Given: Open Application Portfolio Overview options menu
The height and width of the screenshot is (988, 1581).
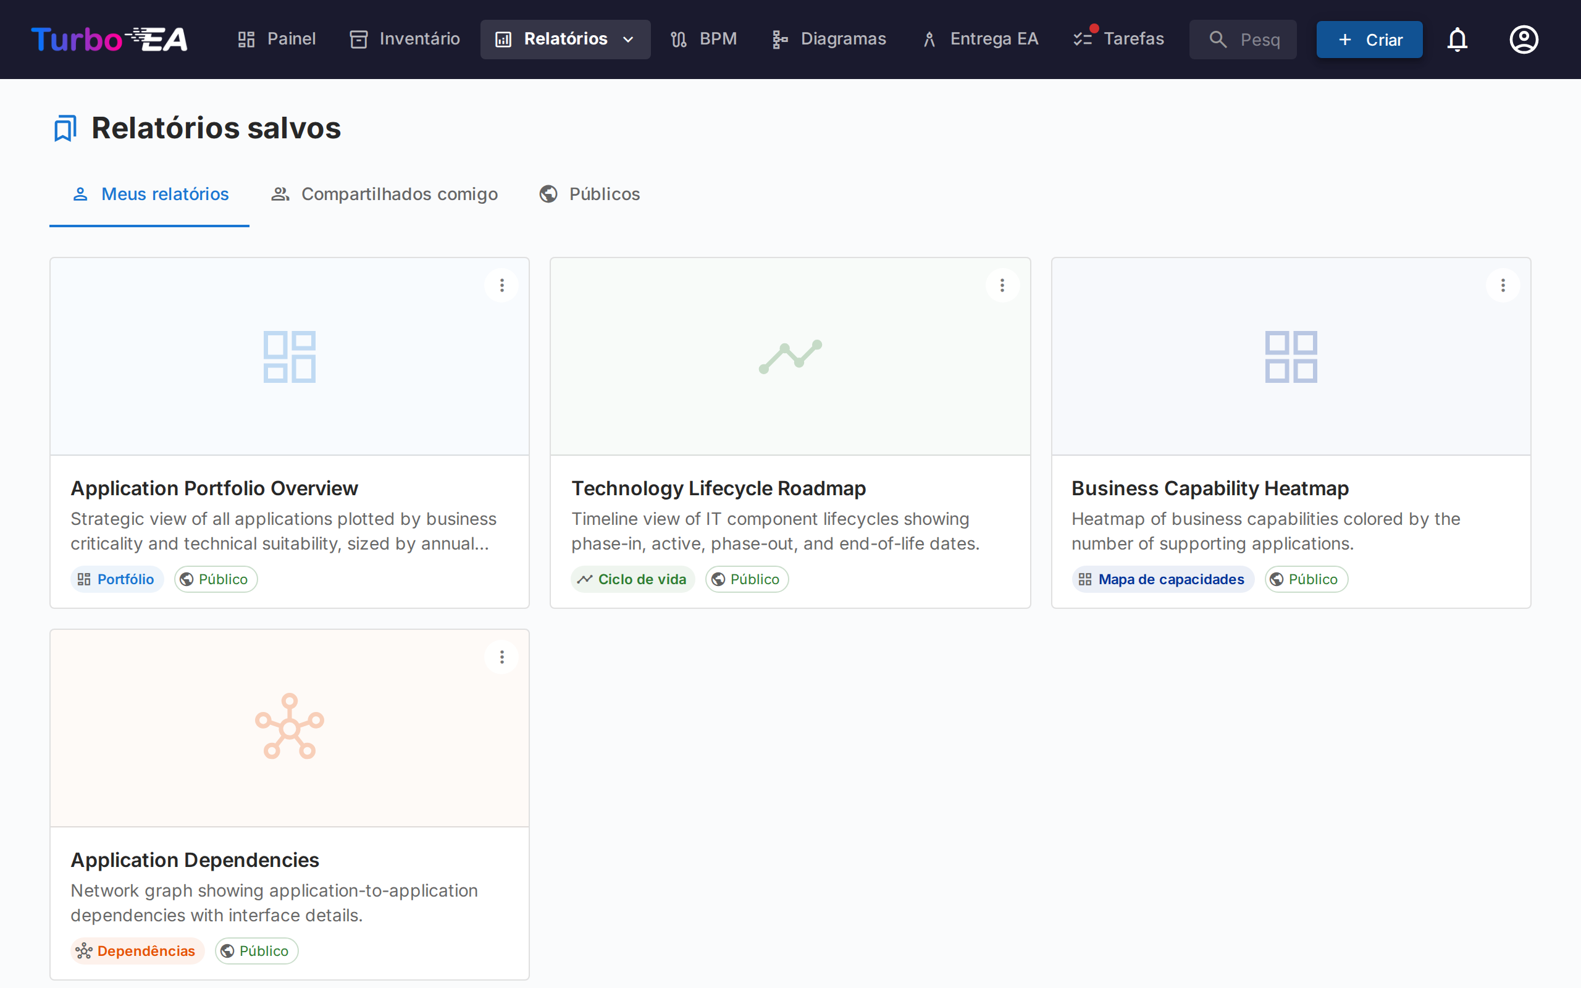Looking at the screenshot, I should (x=501, y=285).
